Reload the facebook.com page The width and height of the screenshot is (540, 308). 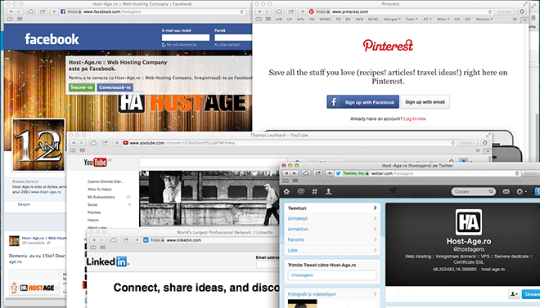[x=241, y=11]
